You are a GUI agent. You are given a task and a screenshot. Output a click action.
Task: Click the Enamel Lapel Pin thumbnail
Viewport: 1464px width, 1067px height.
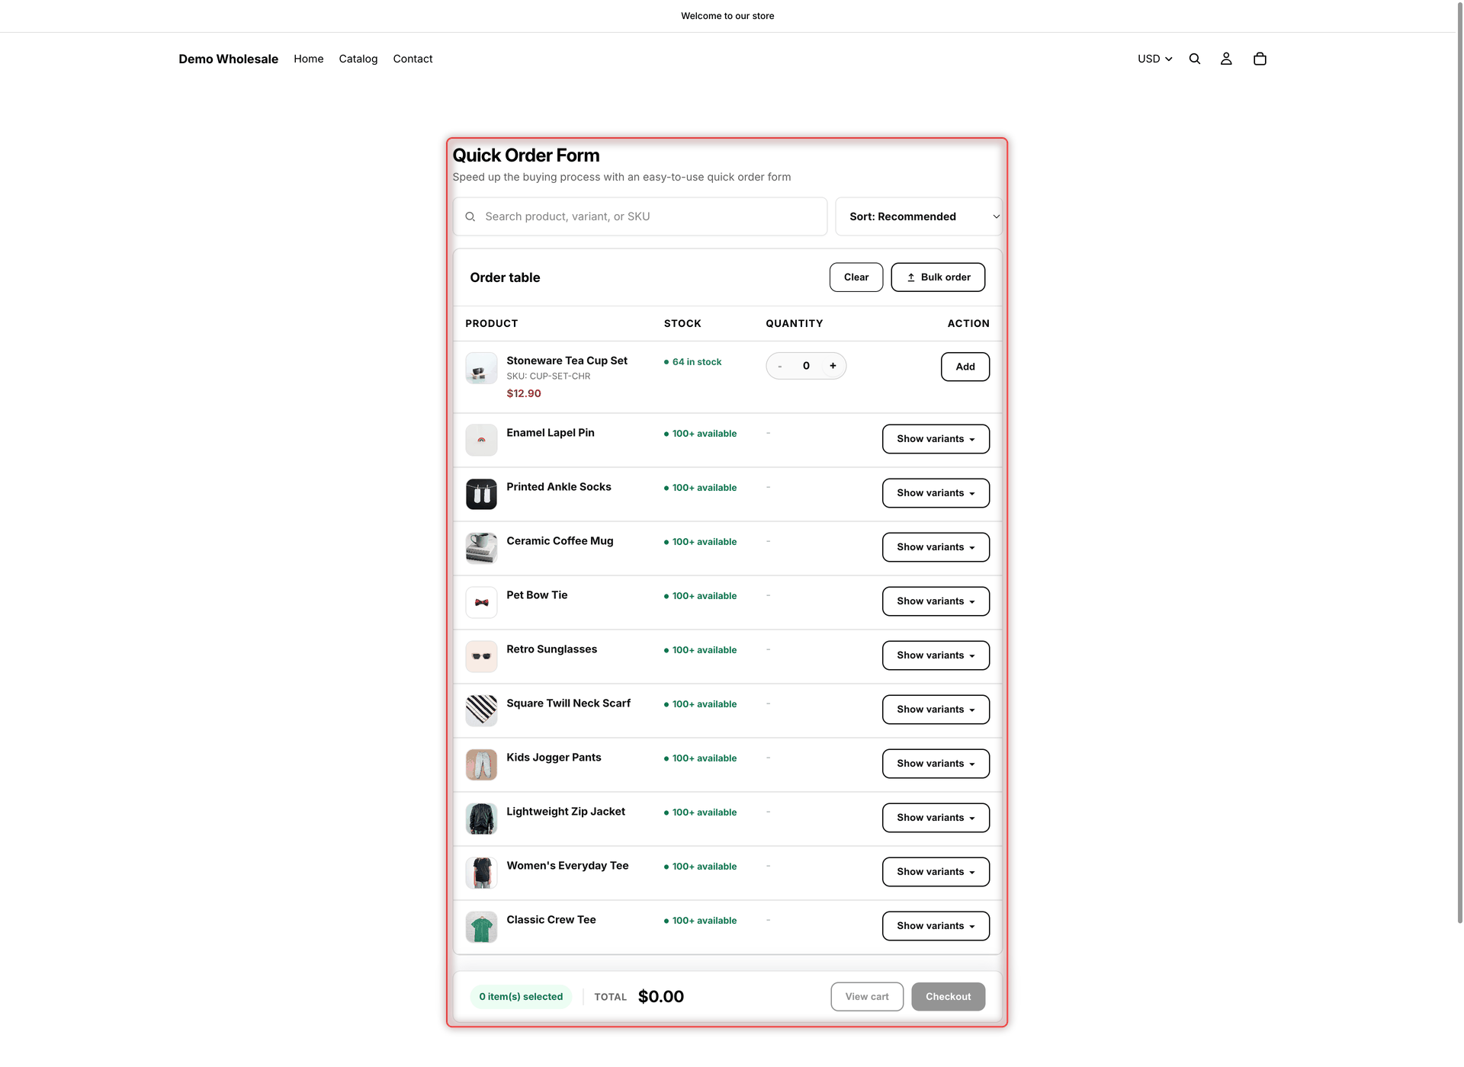coord(481,440)
